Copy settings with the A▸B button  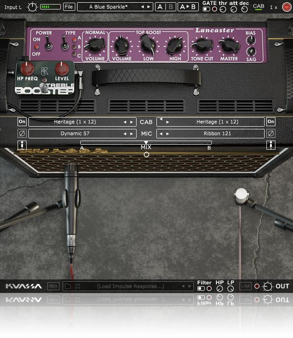click(188, 7)
